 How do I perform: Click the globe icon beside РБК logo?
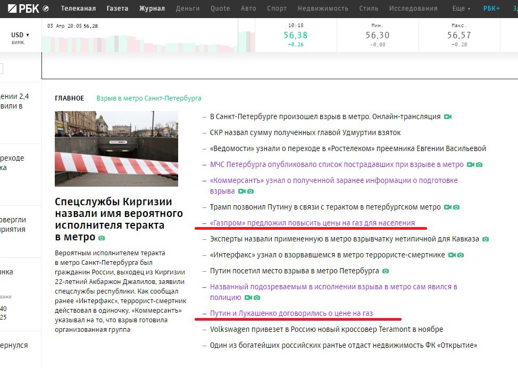46,9
